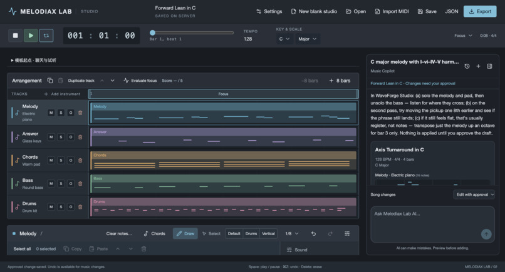
Task: Click the Focus range bar in timeline
Action: click(x=223, y=94)
